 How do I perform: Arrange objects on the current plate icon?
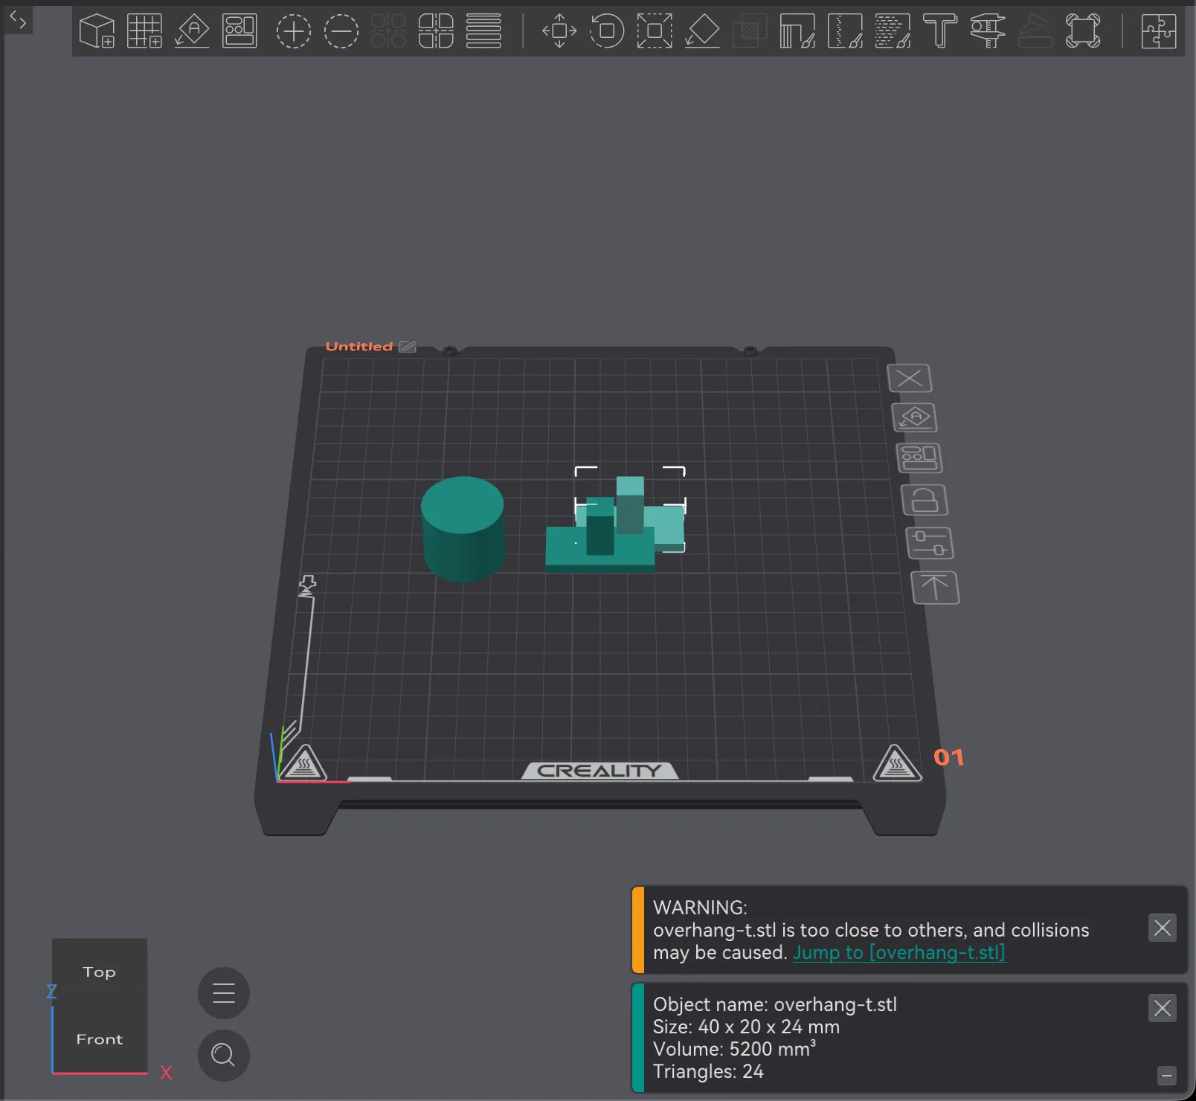919,458
